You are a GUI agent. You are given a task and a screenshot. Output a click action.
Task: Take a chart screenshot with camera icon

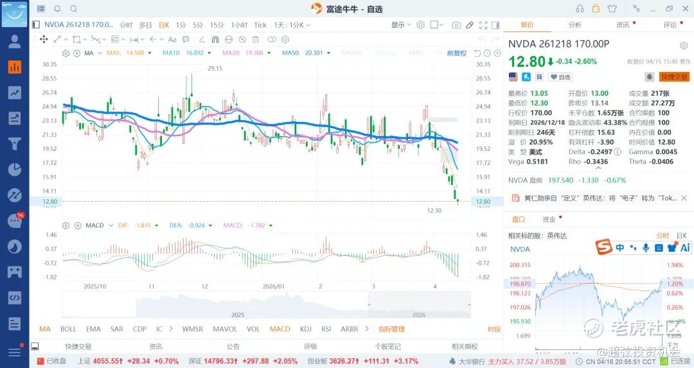(x=456, y=25)
